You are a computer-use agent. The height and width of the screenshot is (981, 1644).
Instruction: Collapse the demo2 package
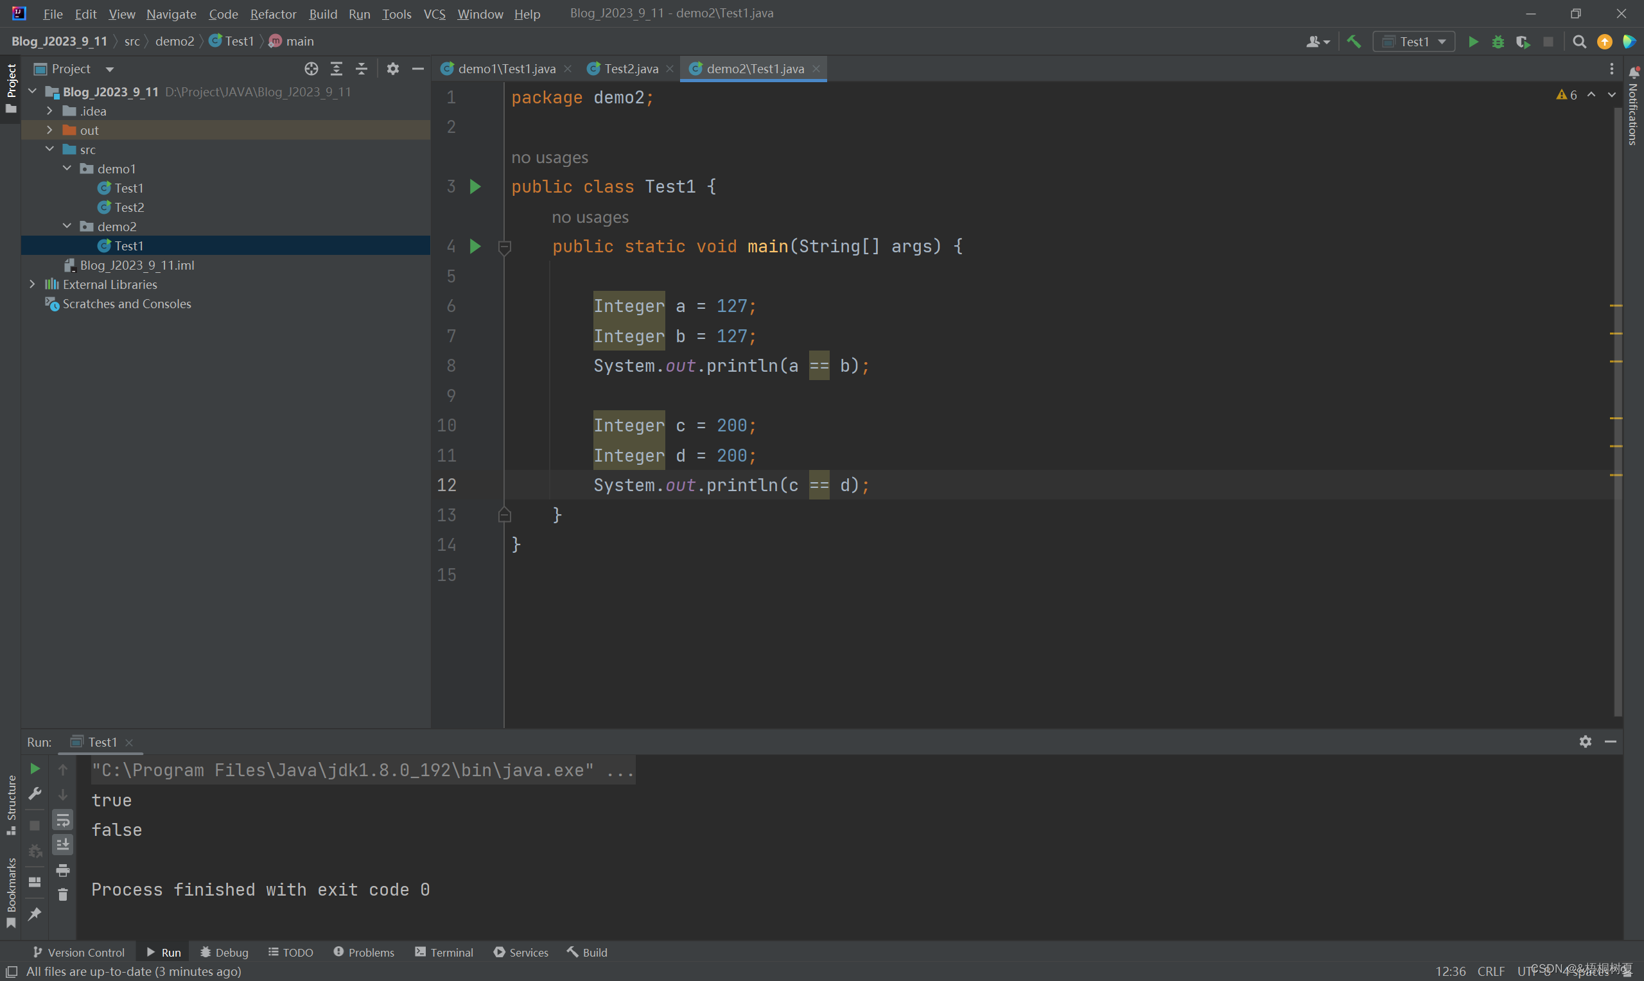67,226
